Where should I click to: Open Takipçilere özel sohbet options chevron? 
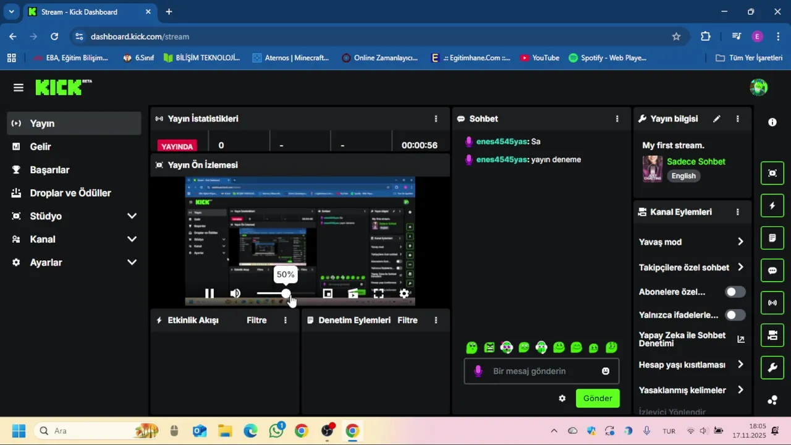(x=740, y=268)
